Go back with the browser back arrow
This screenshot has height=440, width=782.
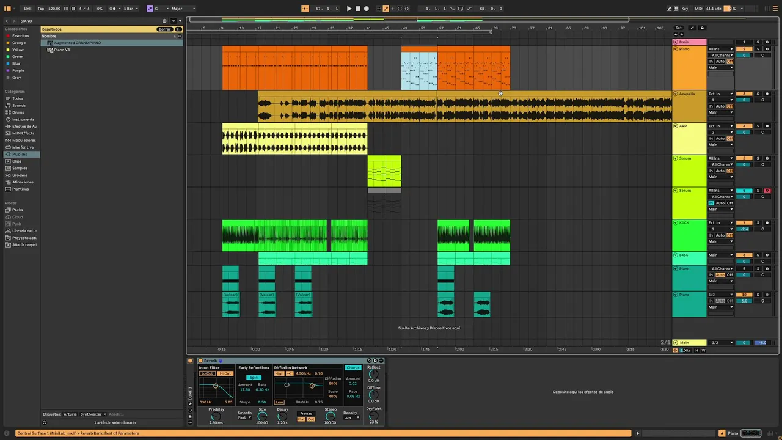[x=7, y=21]
